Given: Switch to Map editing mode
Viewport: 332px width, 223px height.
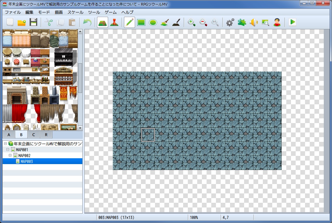Looking at the screenshot, I should 102,23.
